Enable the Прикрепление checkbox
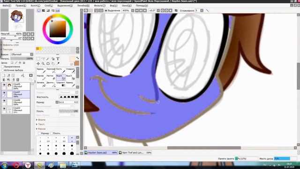 pyautogui.click(x=2, y=67)
